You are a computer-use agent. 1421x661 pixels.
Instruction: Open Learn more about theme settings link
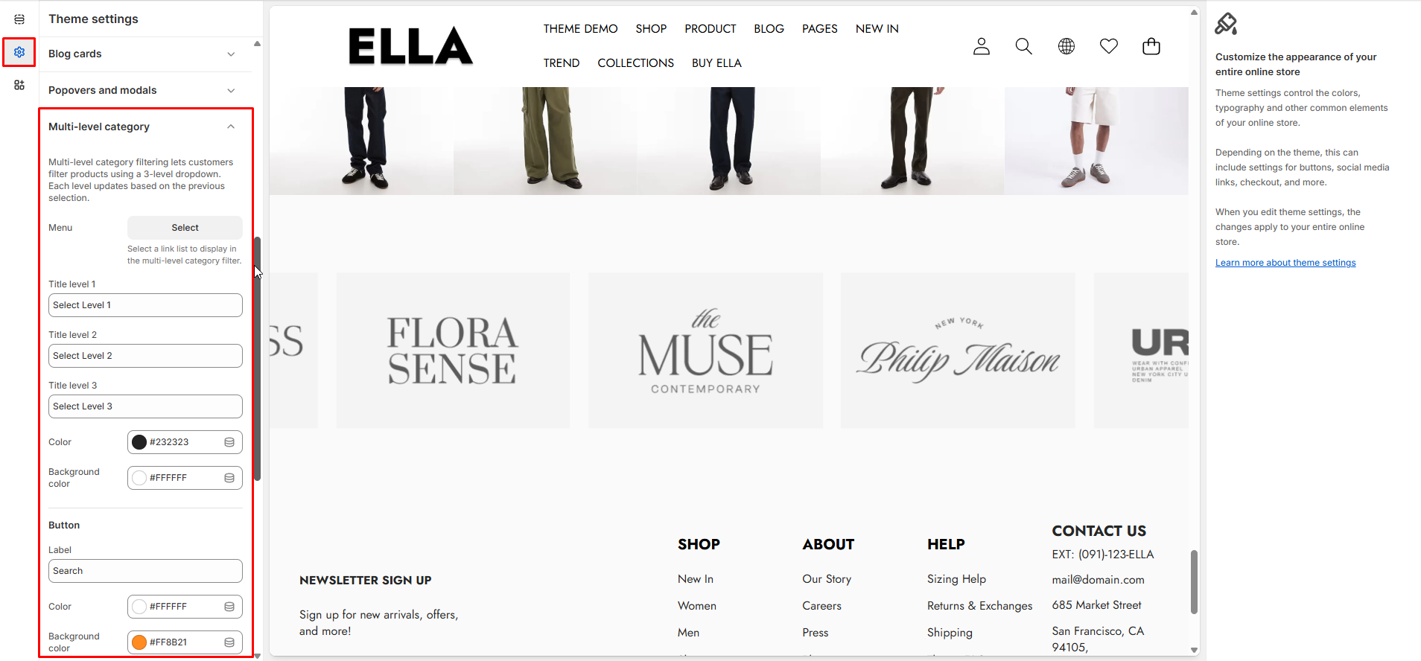tap(1285, 263)
